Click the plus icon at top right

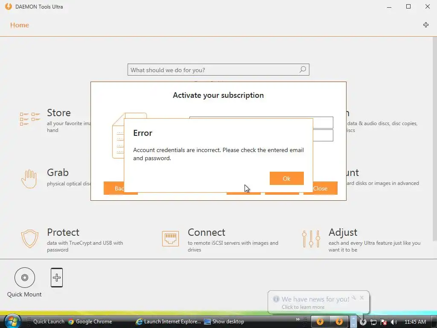425,25
